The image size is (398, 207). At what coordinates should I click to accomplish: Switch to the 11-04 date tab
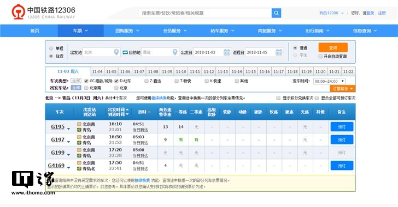pos(97,71)
